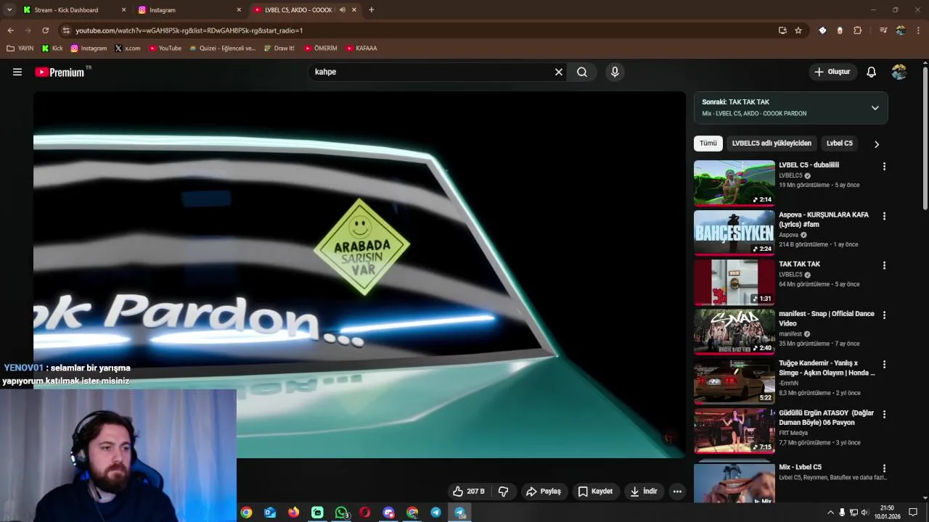
Task: Start voice search with the microphone icon
Action: click(615, 72)
